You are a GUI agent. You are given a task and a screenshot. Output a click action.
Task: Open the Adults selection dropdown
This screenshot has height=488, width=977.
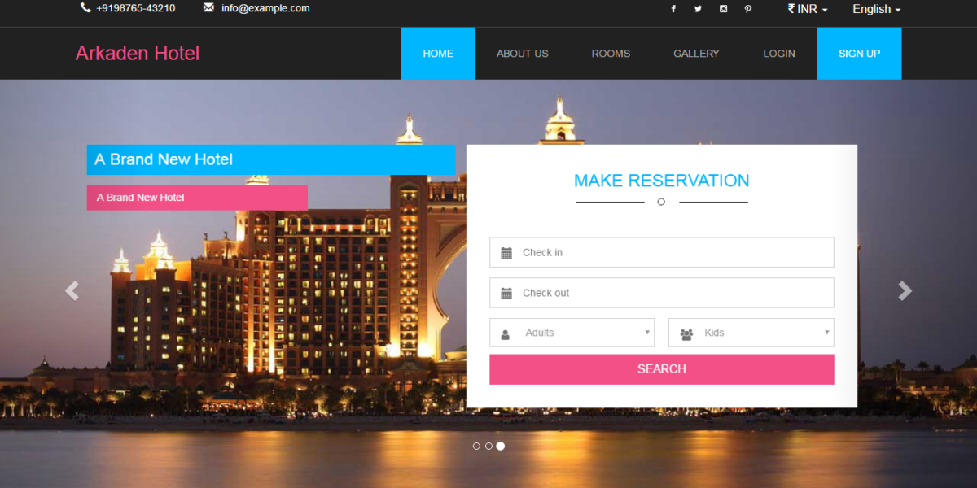click(572, 333)
